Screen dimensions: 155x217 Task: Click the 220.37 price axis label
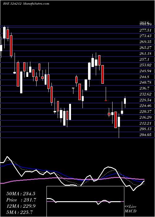145,112
